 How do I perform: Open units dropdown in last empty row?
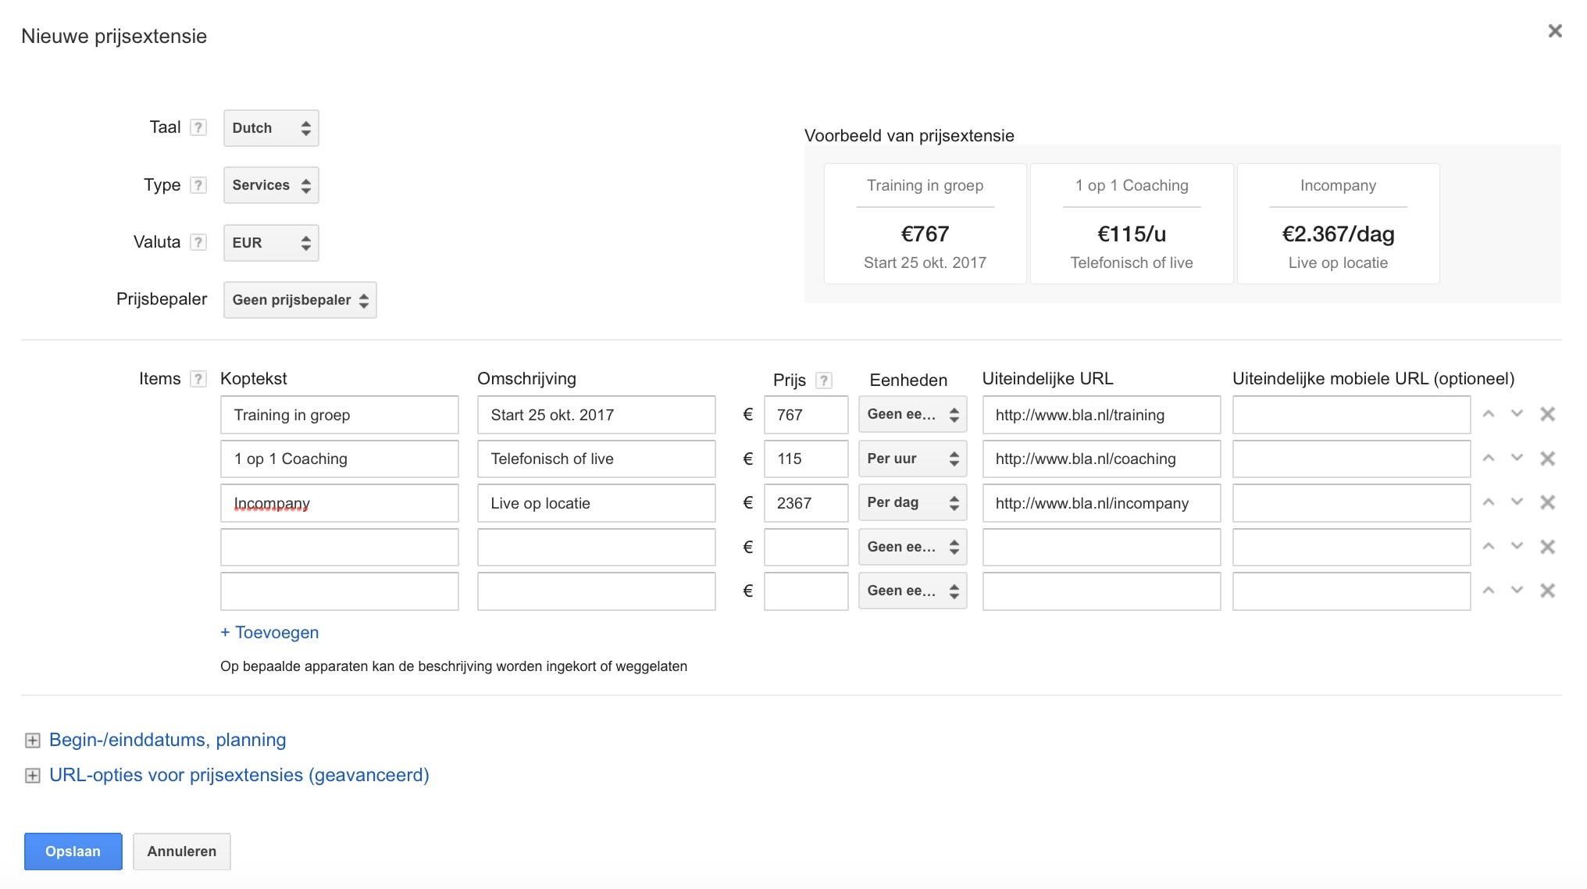pos(912,591)
